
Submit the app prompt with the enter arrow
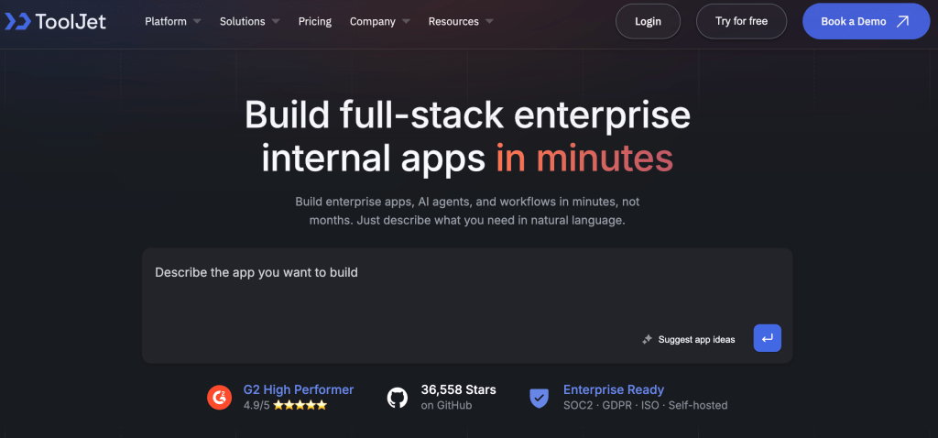[x=767, y=338]
